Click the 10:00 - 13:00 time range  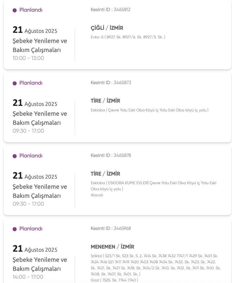pos(28,58)
